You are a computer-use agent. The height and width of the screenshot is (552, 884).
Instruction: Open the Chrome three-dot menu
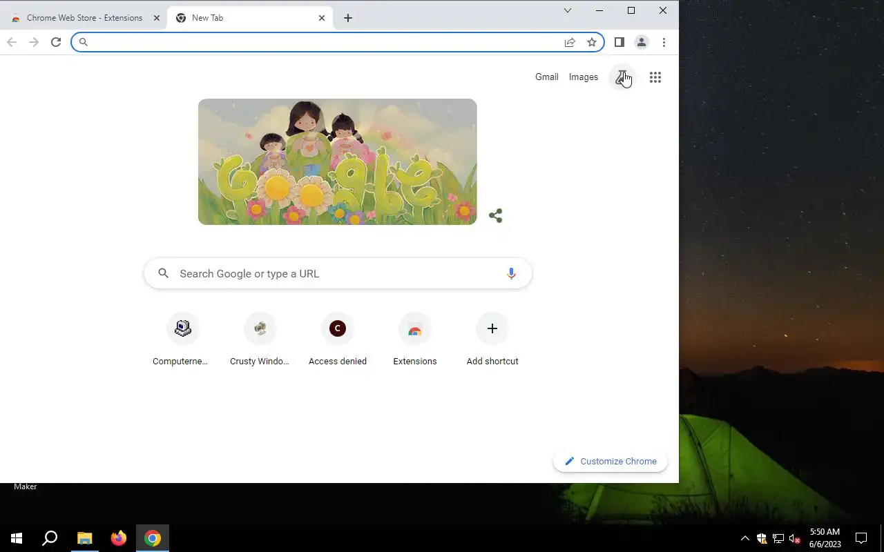[664, 42]
